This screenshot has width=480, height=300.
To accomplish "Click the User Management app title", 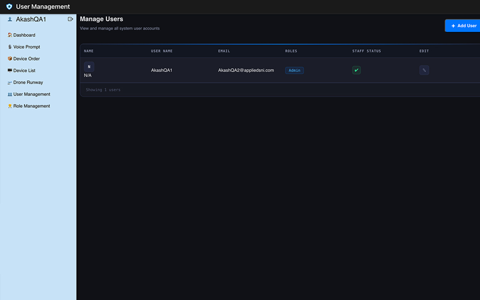I will (x=43, y=7).
